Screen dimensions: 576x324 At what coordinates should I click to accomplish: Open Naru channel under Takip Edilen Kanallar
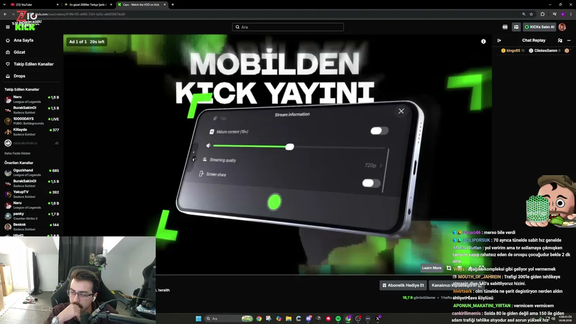tap(31, 99)
